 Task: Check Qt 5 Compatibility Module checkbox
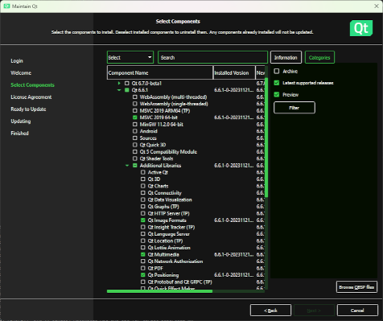[135, 151]
